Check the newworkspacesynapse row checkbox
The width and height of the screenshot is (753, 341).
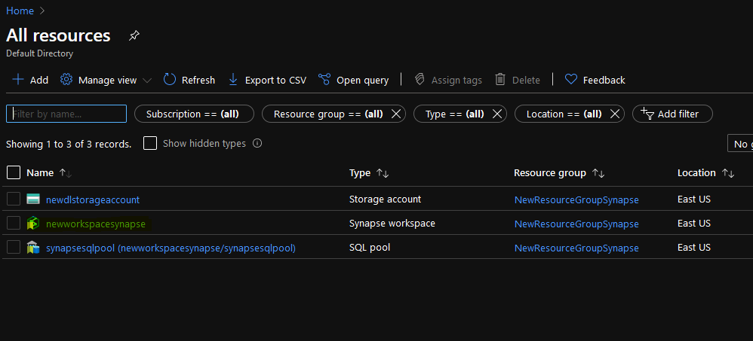point(14,223)
